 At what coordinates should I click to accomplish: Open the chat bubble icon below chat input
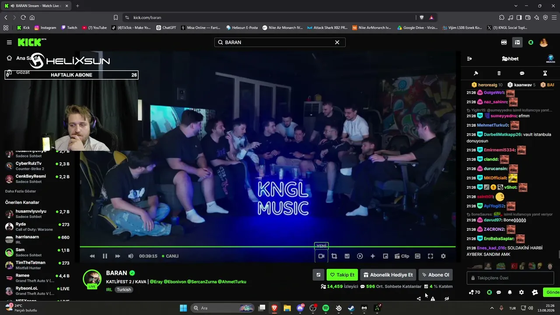tap(499, 292)
